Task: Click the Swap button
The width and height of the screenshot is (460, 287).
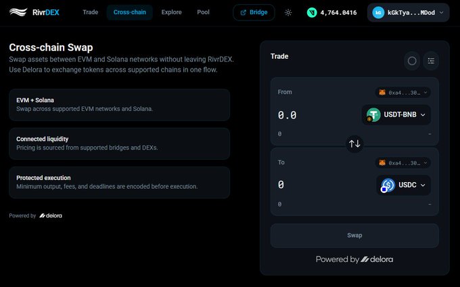Action: 354,236
